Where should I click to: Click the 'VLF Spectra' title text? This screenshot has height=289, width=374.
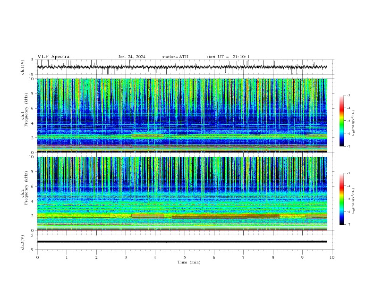point(53,57)
